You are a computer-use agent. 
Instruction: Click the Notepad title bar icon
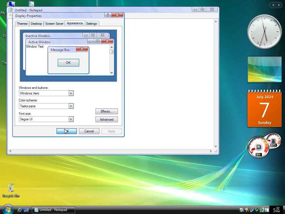pyautogui.click(x=11, y=10)
